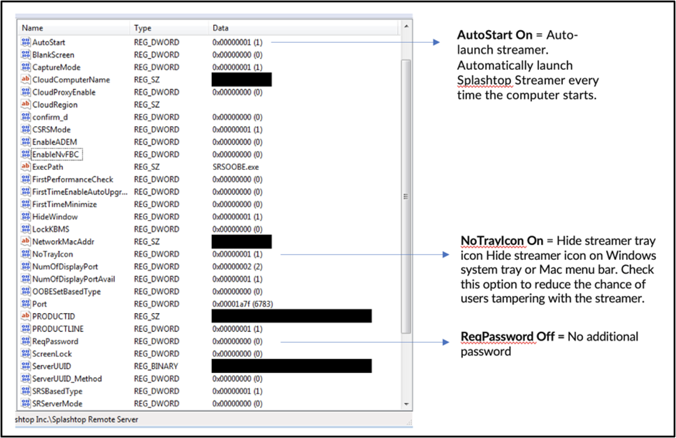Screen dimensions: 676x438
Task: Select the CSRSMode entry name
Action: click(51, 130)
